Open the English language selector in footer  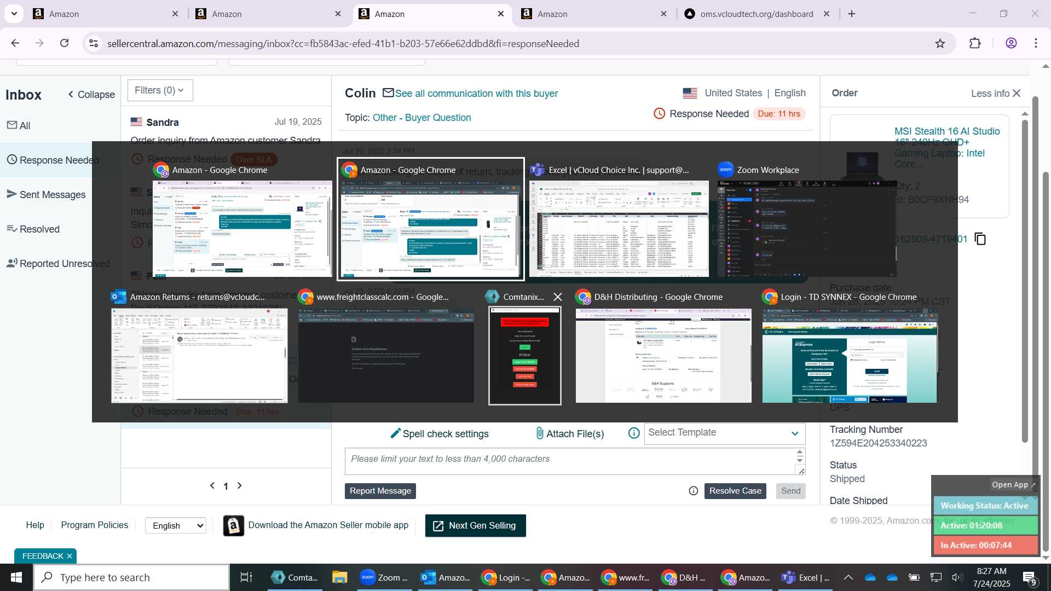tap(176, 525)
